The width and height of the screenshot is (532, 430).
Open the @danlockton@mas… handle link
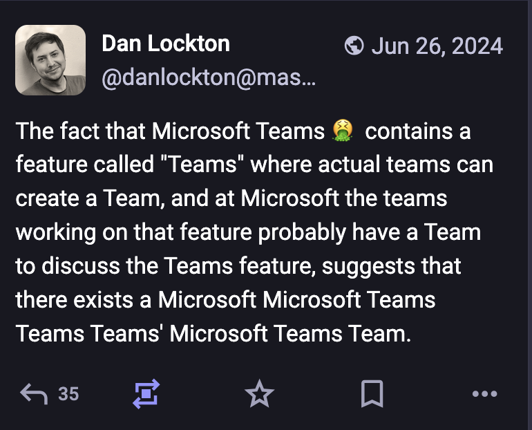click(209, 78)
